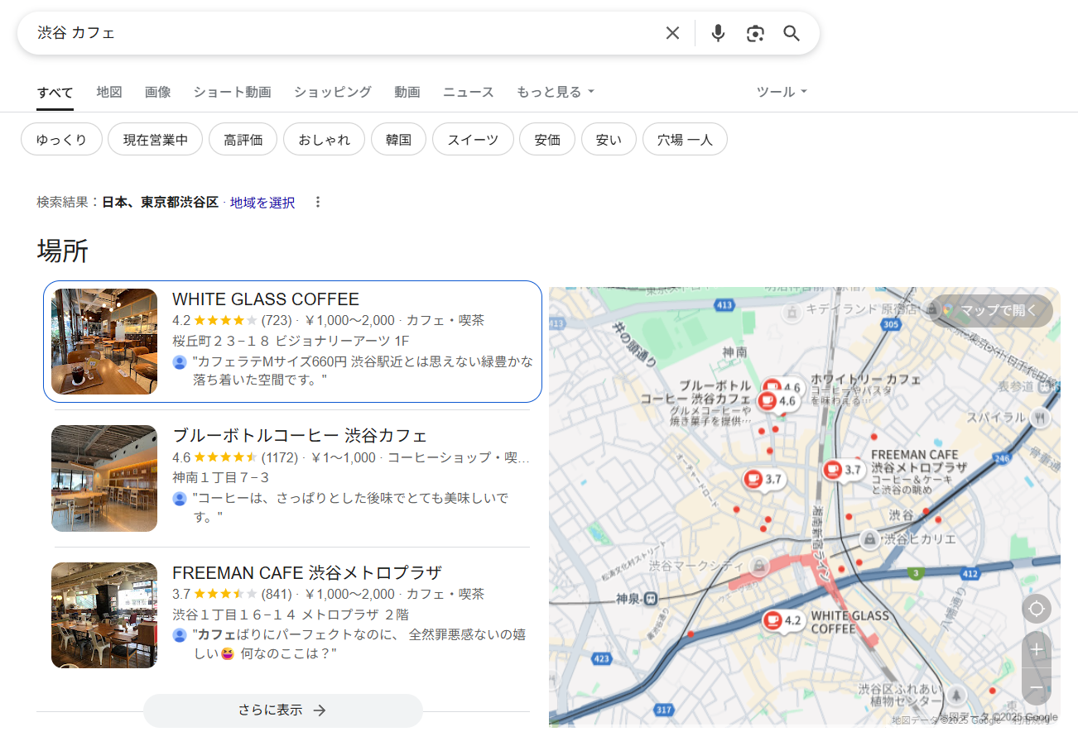The height and width of the screenshot is (746, 1078).
Task: Switch to the 画像 tab
Action: (157, 92)
